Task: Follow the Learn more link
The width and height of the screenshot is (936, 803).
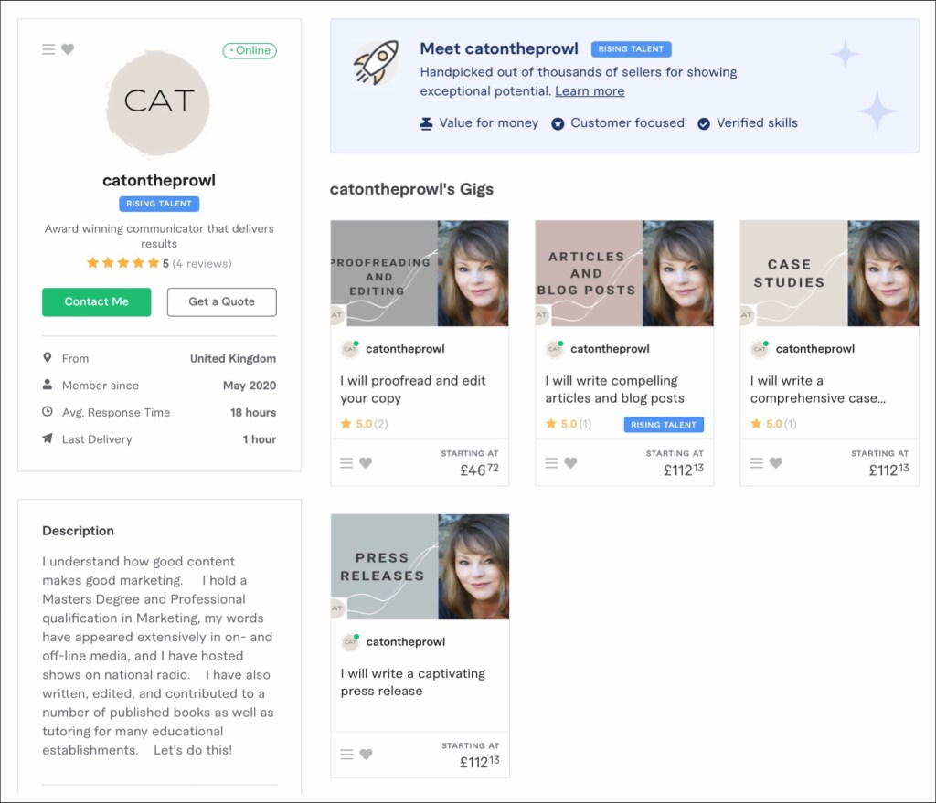Action: coord(590,91)
